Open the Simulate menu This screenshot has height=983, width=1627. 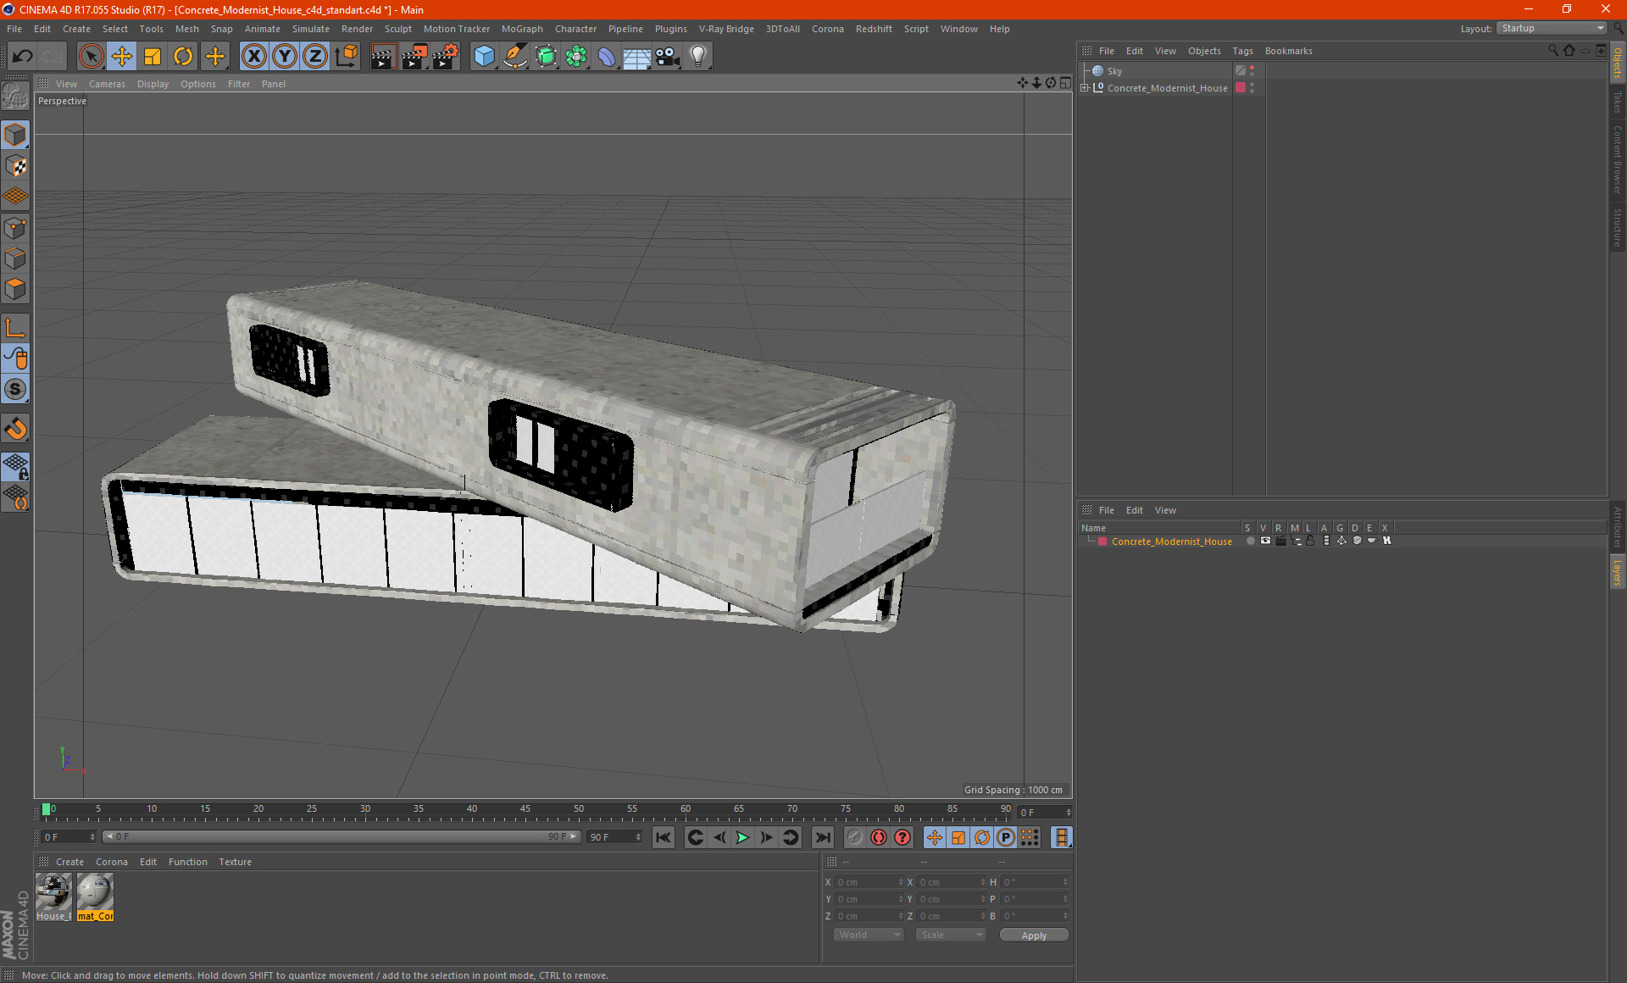point(311,29)
